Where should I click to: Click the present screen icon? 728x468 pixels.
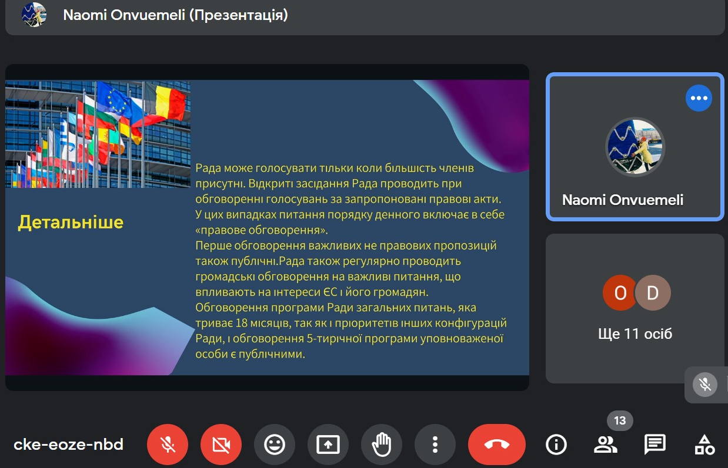point(328,445)
